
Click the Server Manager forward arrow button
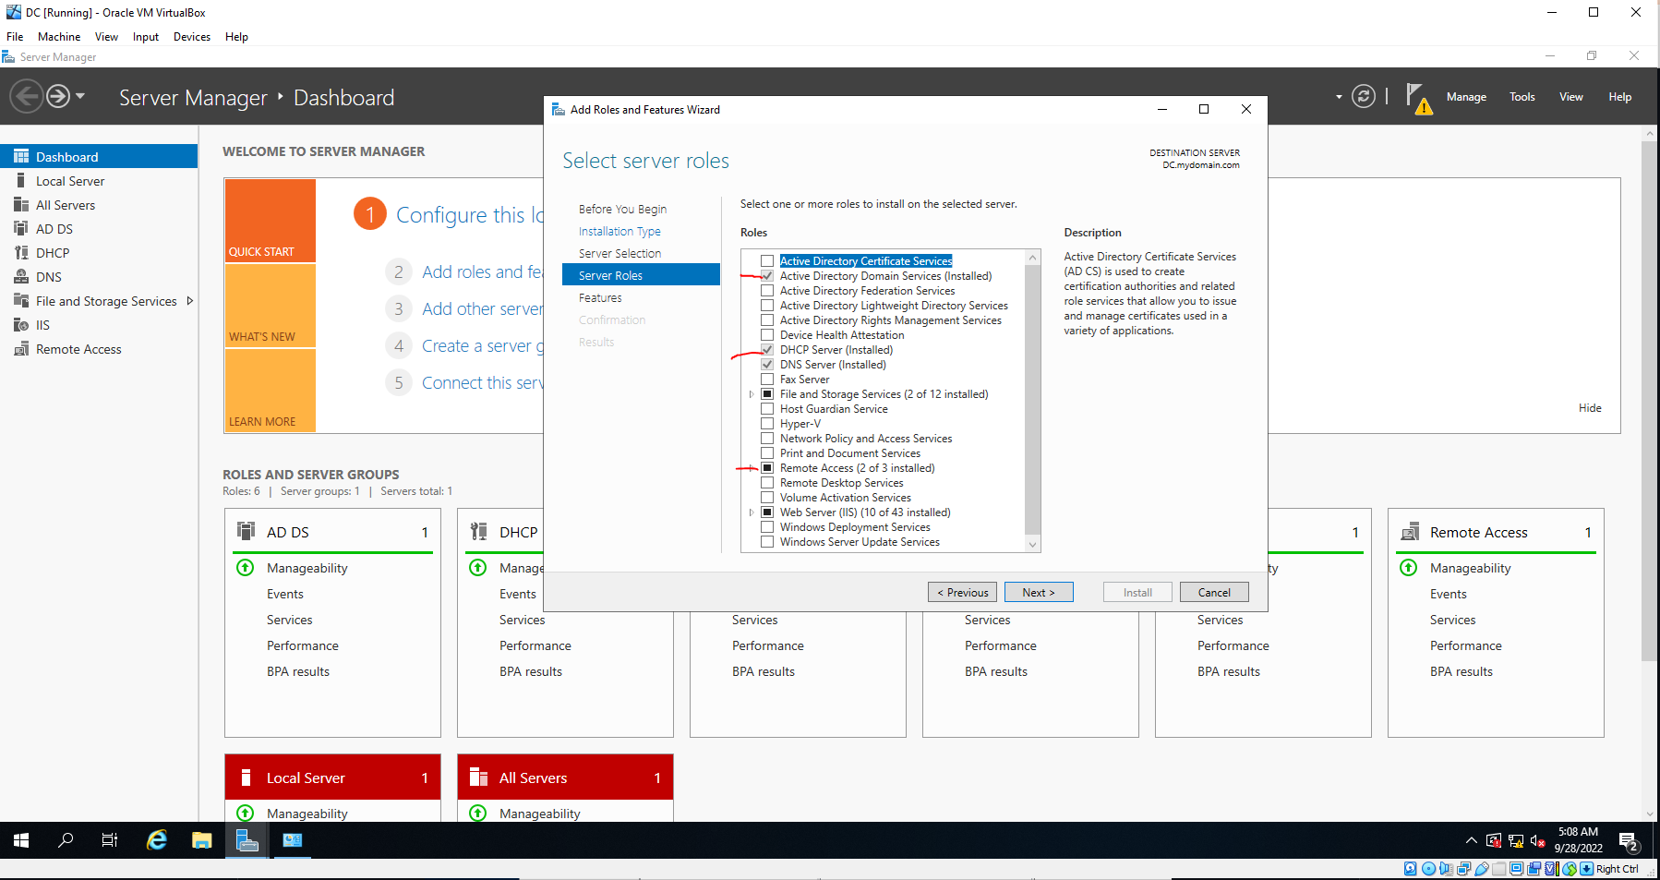pyautogui.click(x=58, y=96)
